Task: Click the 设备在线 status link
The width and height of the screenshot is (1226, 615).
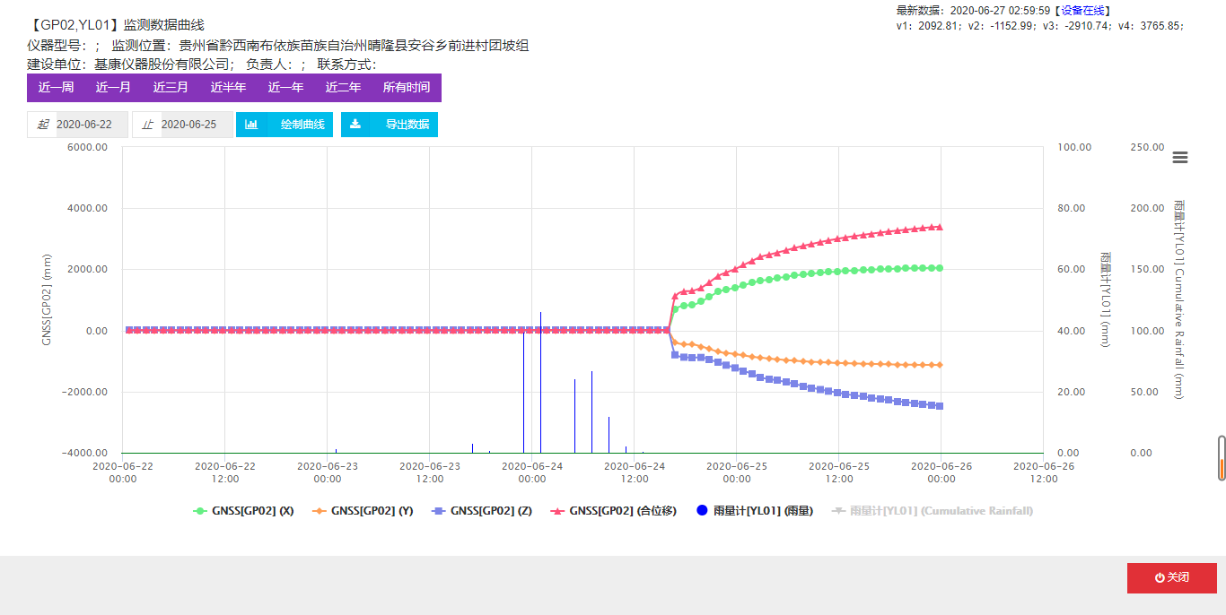Action: coord(1085,11)
